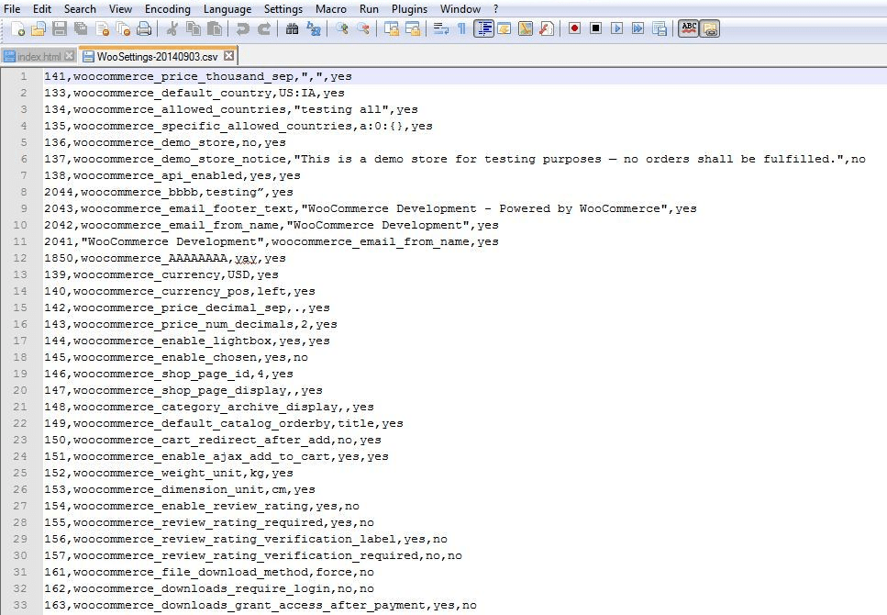This screenshot has width=887, height=615.
Task: Click the Save All icon
Action: tap(81, 28)
